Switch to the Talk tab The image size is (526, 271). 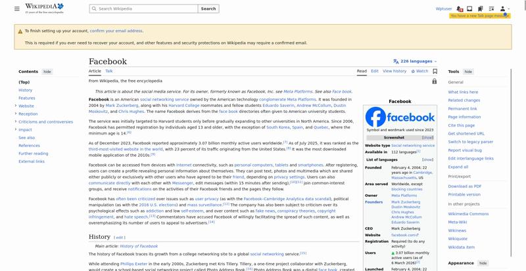point(109,71)
